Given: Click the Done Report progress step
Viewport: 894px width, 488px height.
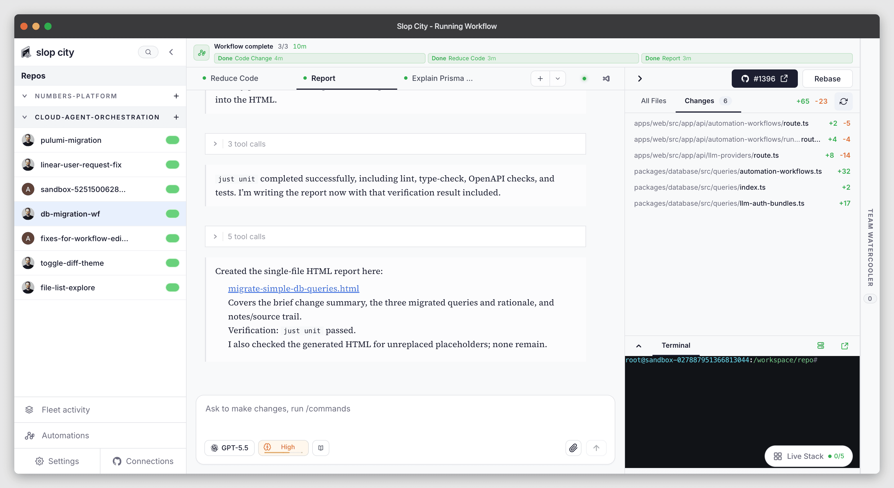Looking at the screenshot, I should tap(747, 58).
